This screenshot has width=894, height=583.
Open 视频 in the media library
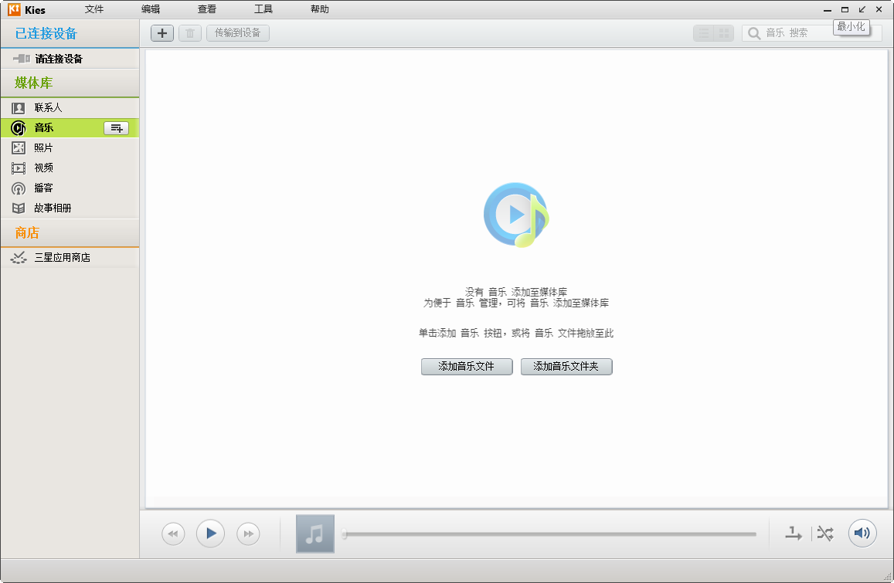[70, 168]
